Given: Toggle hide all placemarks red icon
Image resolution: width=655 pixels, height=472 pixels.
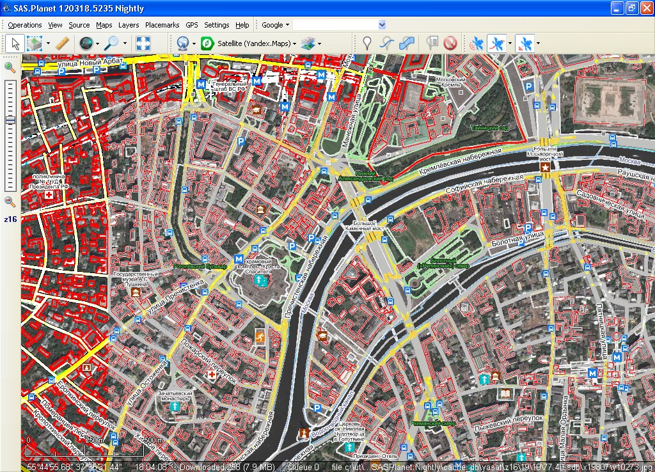Looking at the screenshot, I should pos(450,43).
